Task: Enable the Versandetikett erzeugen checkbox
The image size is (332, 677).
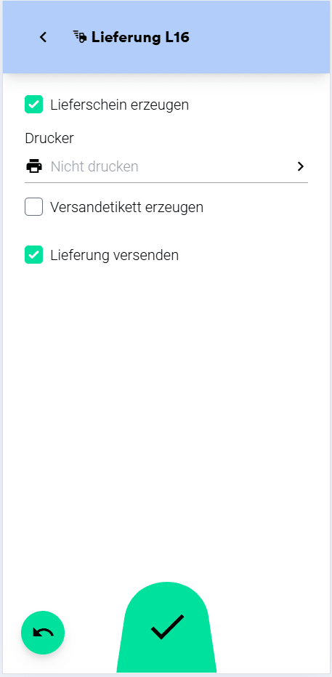Action: pyautogui.click(x=33, y=207)
